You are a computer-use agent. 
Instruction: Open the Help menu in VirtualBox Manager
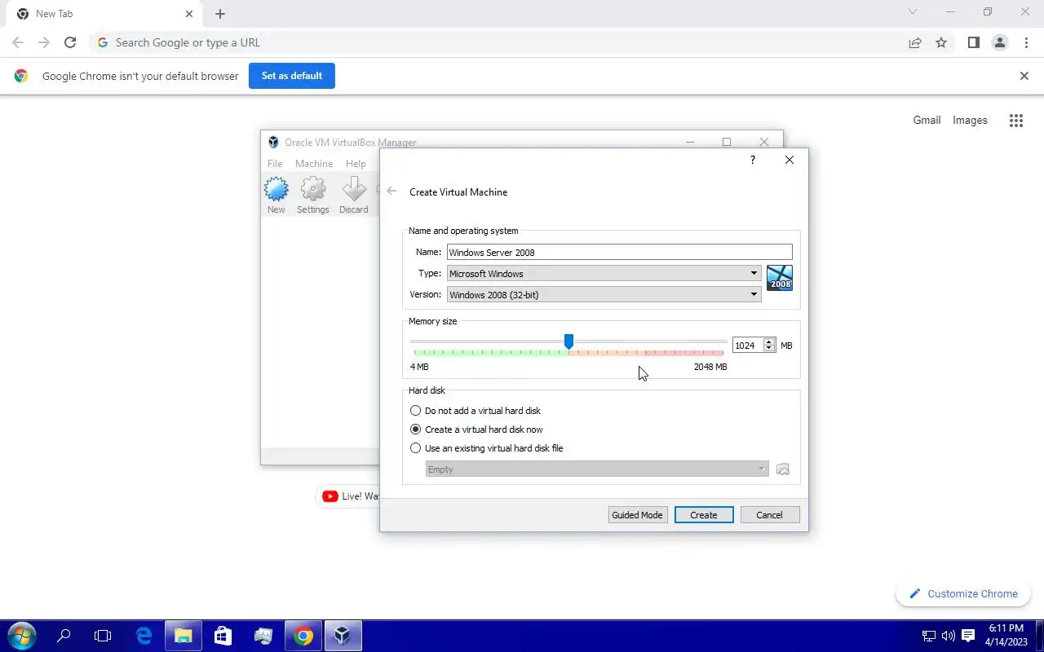click(x=356, y=164)
